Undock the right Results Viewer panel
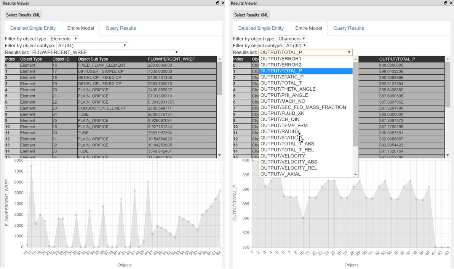Image resolution: width=454 pixels, height=269 pixels. (446, 3)
